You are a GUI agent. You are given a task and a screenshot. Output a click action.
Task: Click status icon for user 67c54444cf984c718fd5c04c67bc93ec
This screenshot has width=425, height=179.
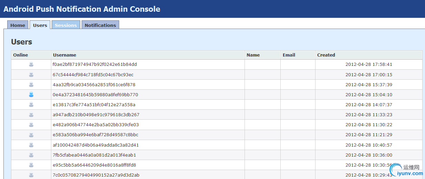(x=31, y=74)
